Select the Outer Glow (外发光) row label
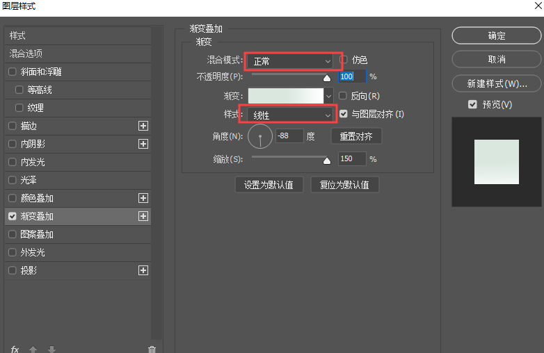Screen dimensions: 544x353 (x=33, y=252)
